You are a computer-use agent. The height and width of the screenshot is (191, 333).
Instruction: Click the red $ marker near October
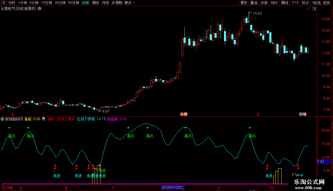258,115
